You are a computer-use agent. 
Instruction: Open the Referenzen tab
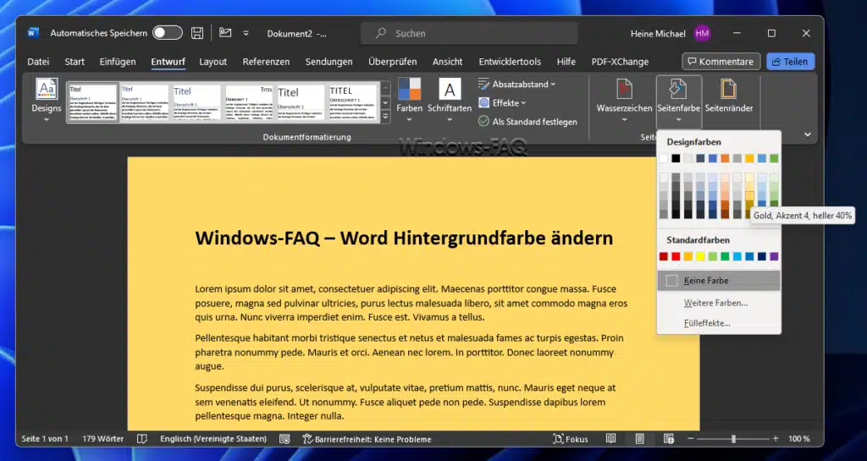click(x=266, y=62)
